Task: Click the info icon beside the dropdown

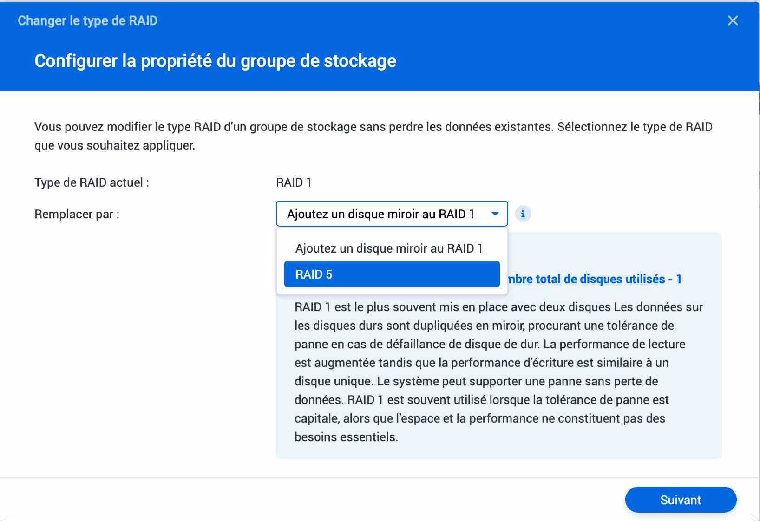Action: coord(523,214)
